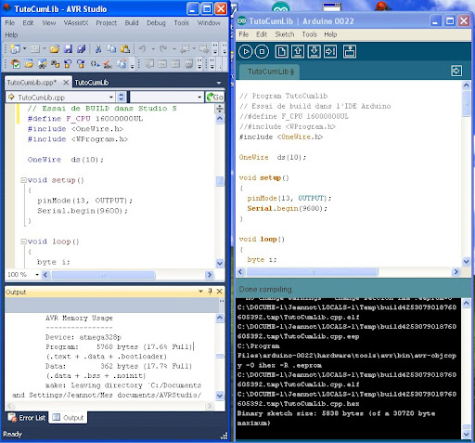Click the Redo arrow icon
This screenshot has height=443, width=475.
[163, 48]
